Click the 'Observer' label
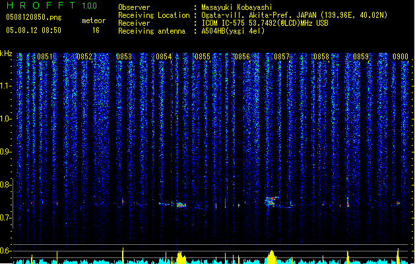 click(134, 7)
